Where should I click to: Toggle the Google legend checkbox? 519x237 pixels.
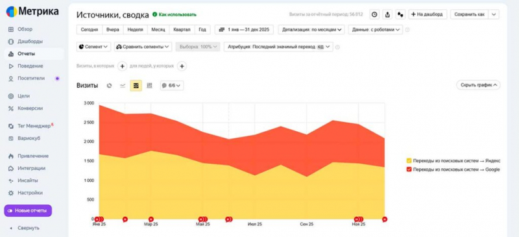click(409, 169)
